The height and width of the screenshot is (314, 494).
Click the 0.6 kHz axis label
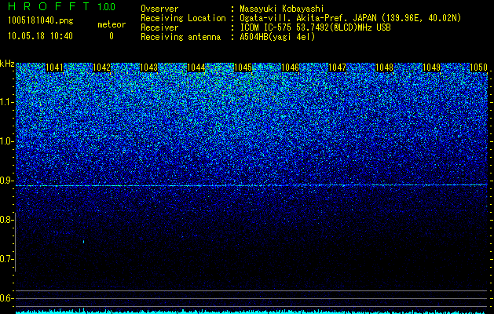tap(5, 298)
